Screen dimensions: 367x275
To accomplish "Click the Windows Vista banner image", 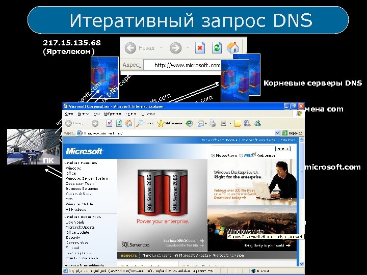I will tap(252, 229).
